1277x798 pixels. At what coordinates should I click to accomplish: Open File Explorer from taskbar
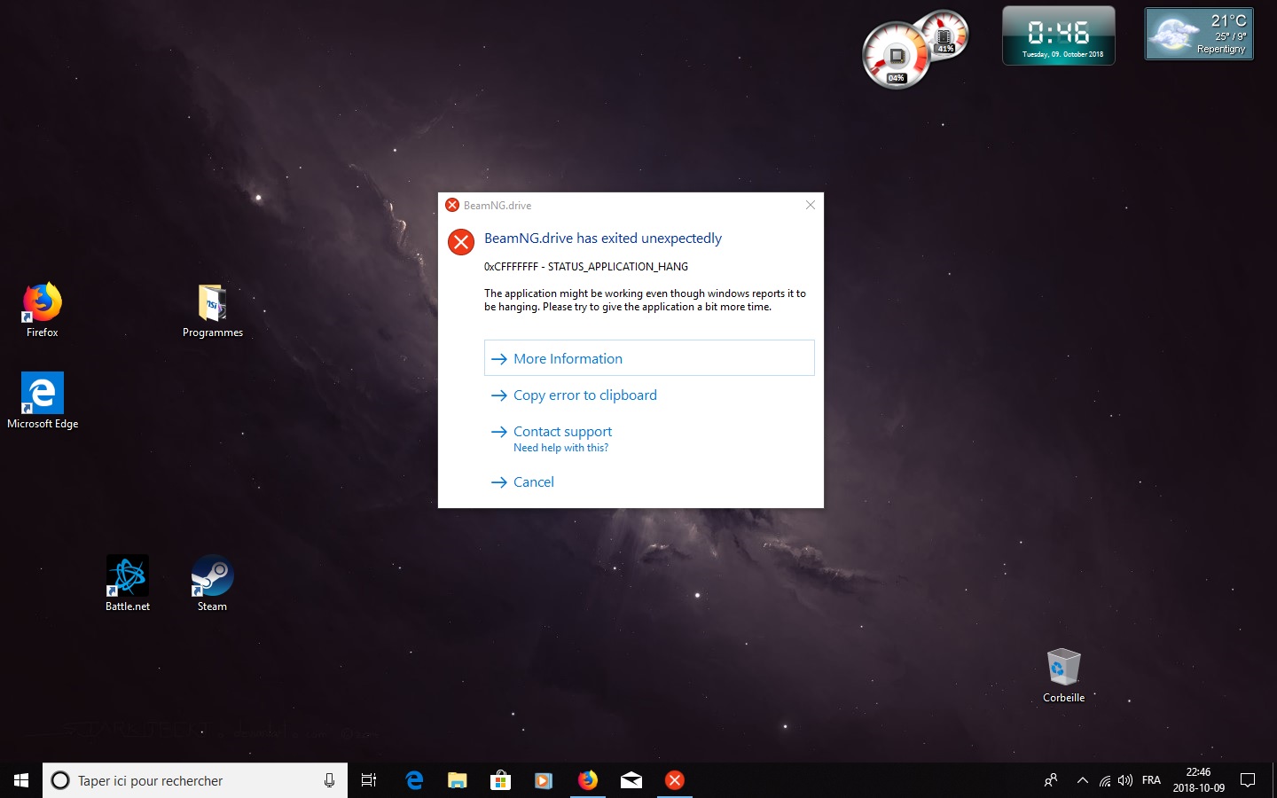(x=457, y=780)
